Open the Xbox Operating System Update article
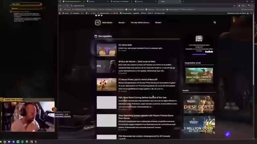 point(146,117)
